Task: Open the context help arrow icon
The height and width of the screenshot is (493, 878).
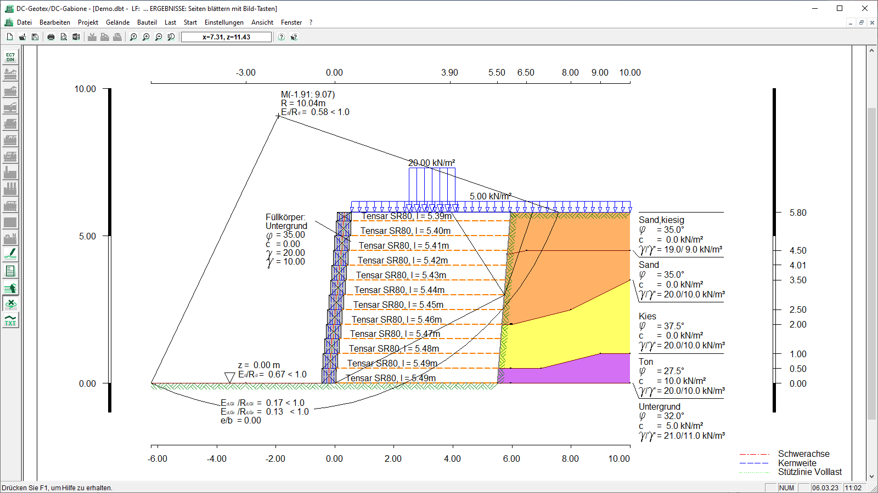Action: point(294,37)
